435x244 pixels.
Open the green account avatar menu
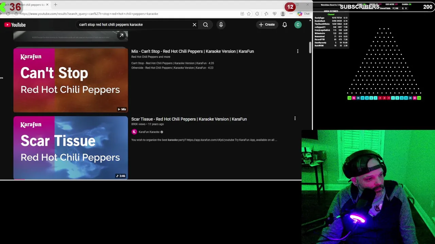[298, 24]
